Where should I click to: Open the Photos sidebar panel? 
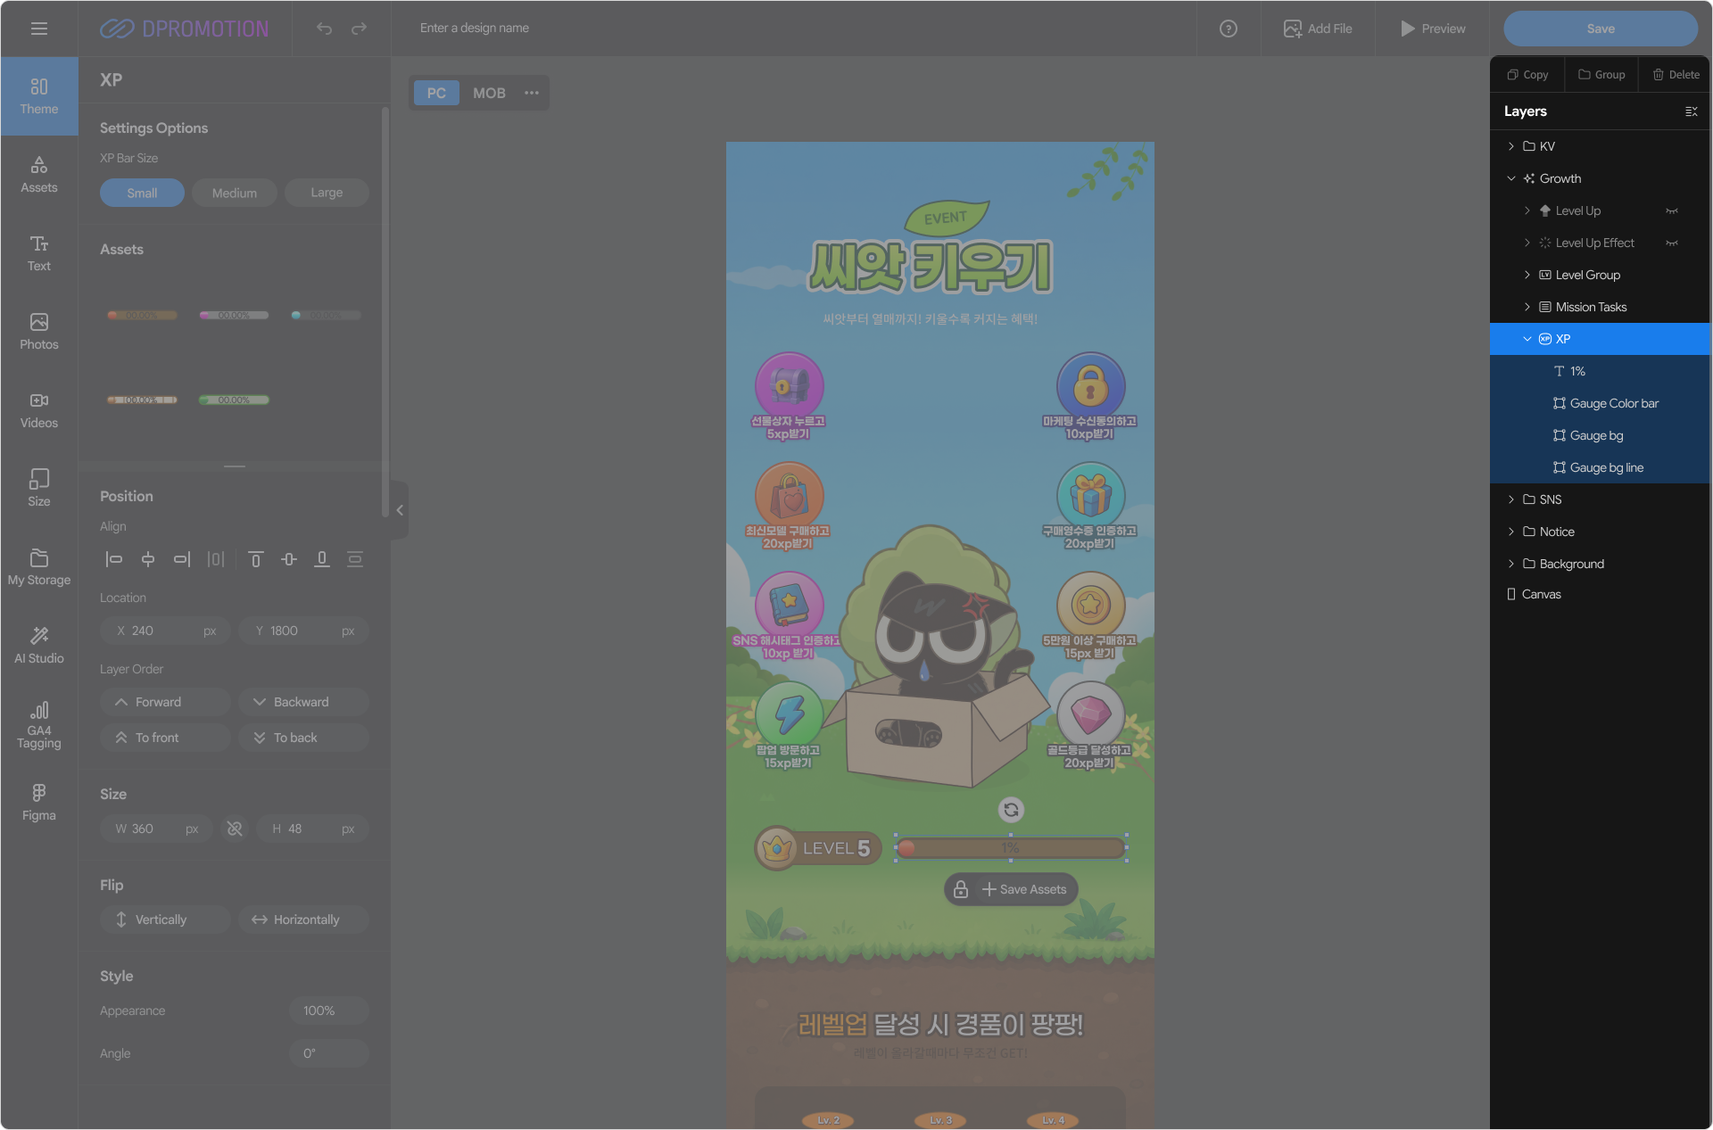pyautogui.click(x=39, y=332)
